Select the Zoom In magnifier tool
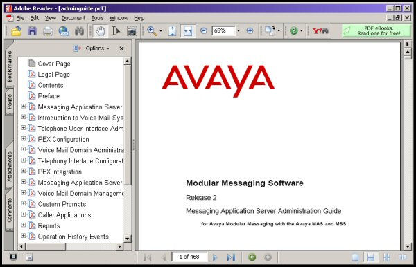 coord(153,31)
